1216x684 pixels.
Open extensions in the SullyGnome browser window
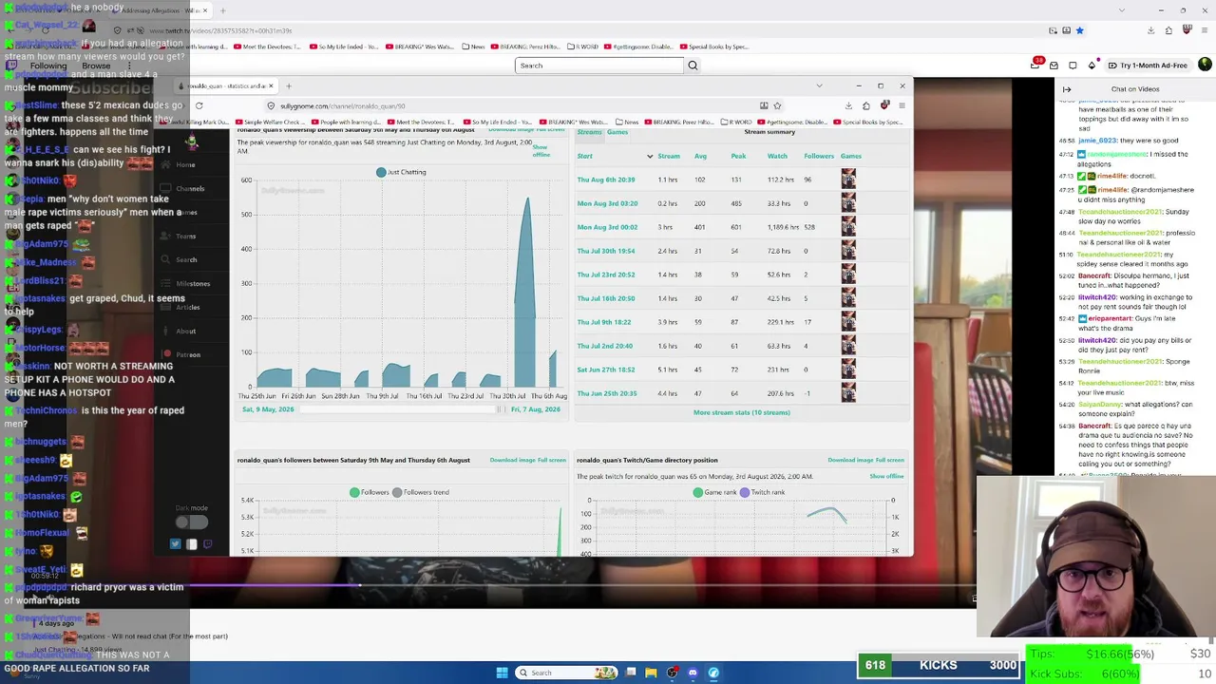coord(865,105)
